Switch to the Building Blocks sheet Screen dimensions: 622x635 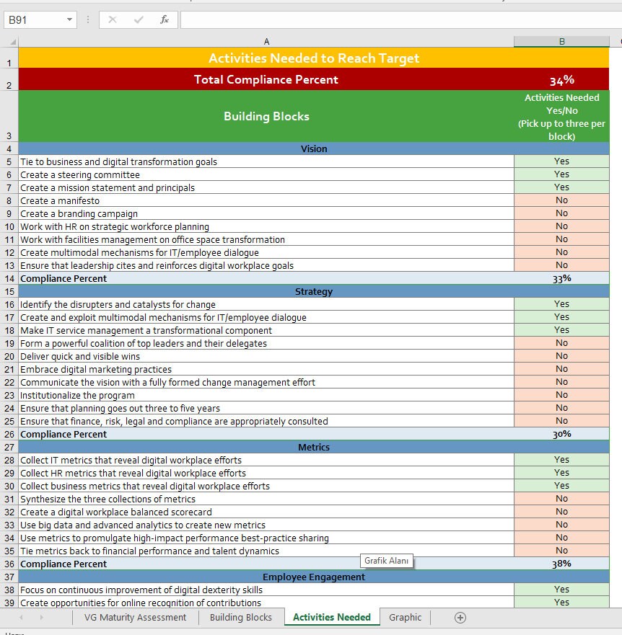coord(240,618)
